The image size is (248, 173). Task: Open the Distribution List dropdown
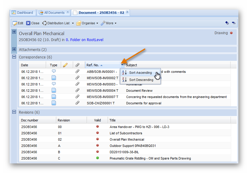[56, 23]
